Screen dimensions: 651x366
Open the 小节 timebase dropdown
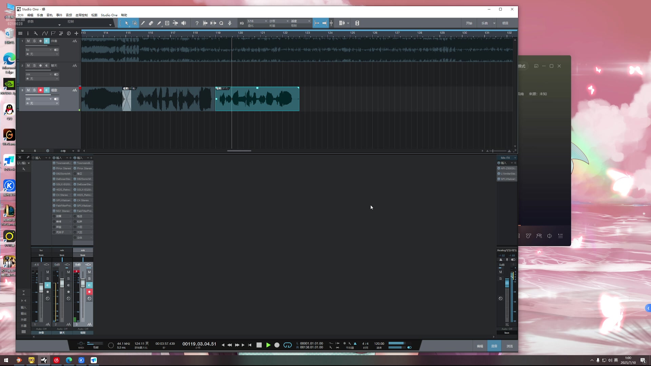click(279, 21)
